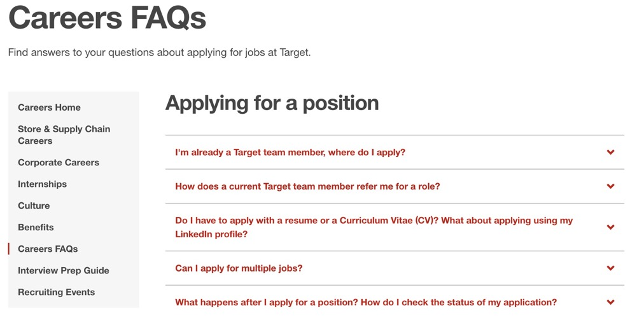Image resolution: width=637 pixels, height=318 pixels.
Task: Expand the already a Target team member chevron
Action: [611, 152]
